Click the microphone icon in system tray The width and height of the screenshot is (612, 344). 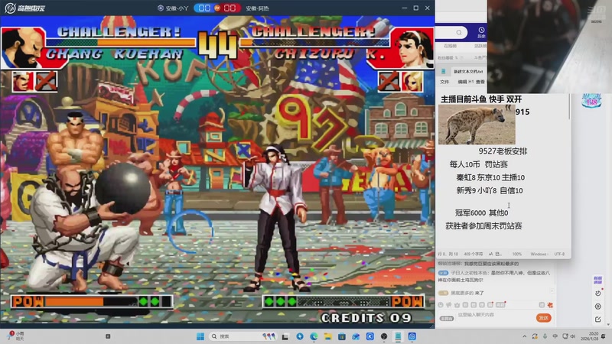click(545, 336)
